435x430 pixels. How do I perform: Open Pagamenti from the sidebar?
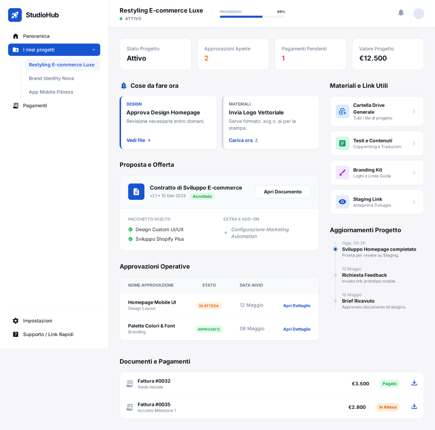tap(35, 105)
